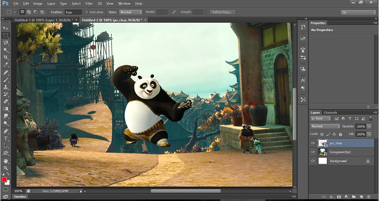Hide the Background layer

313,161
